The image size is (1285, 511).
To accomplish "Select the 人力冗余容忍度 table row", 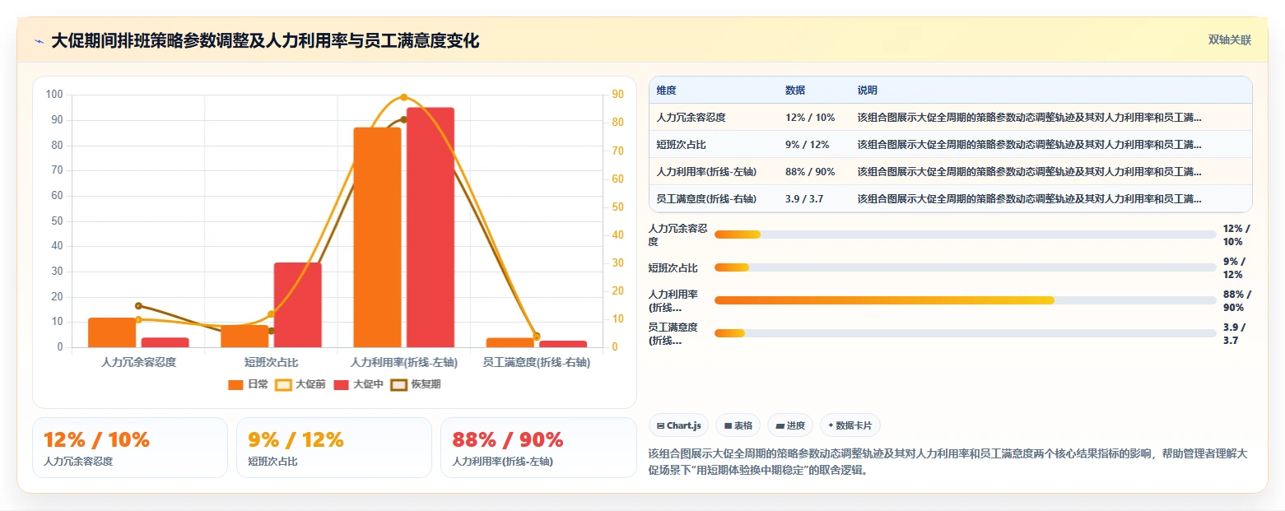I will point(951,118).
